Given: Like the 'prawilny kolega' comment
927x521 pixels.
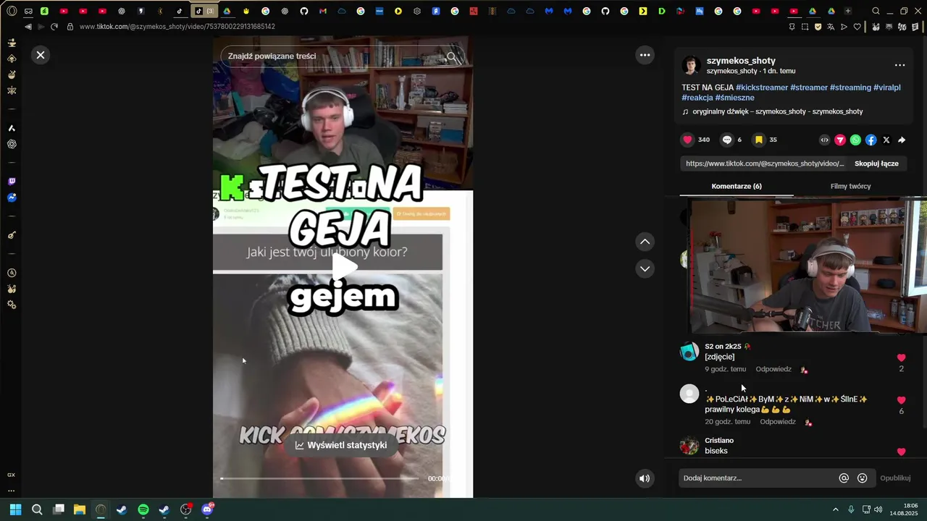Looking at the screenshot, I should point(901,400).
